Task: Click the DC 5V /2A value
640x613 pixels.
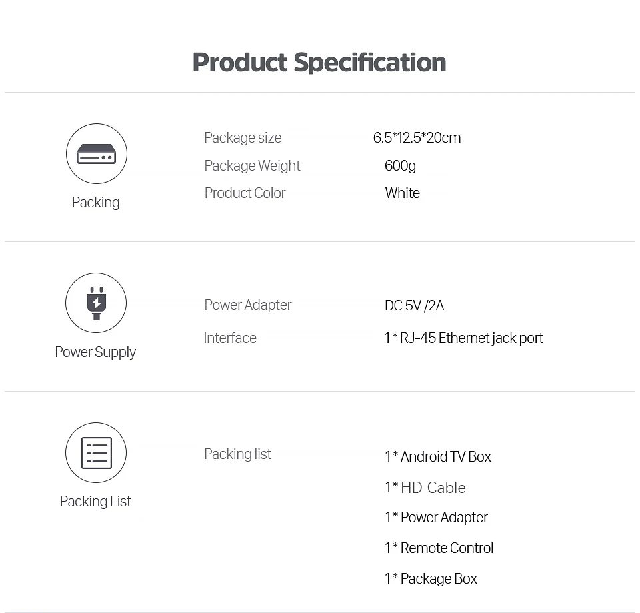Action: click(414, 306)
